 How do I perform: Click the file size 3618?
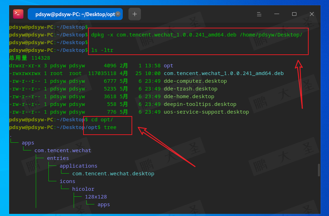tap(110, 96)
